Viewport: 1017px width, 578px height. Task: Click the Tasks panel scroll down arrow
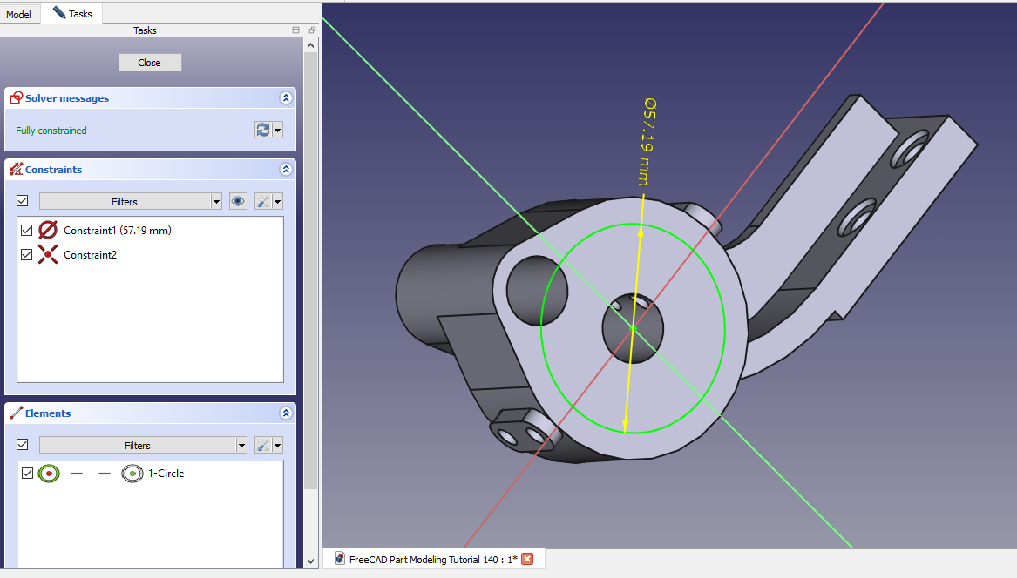click(x=311, y=561)
